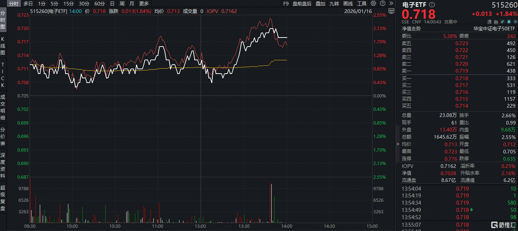Click the 14:30 time axis label
Screen dimensions: 518x231
click(329, 226)
